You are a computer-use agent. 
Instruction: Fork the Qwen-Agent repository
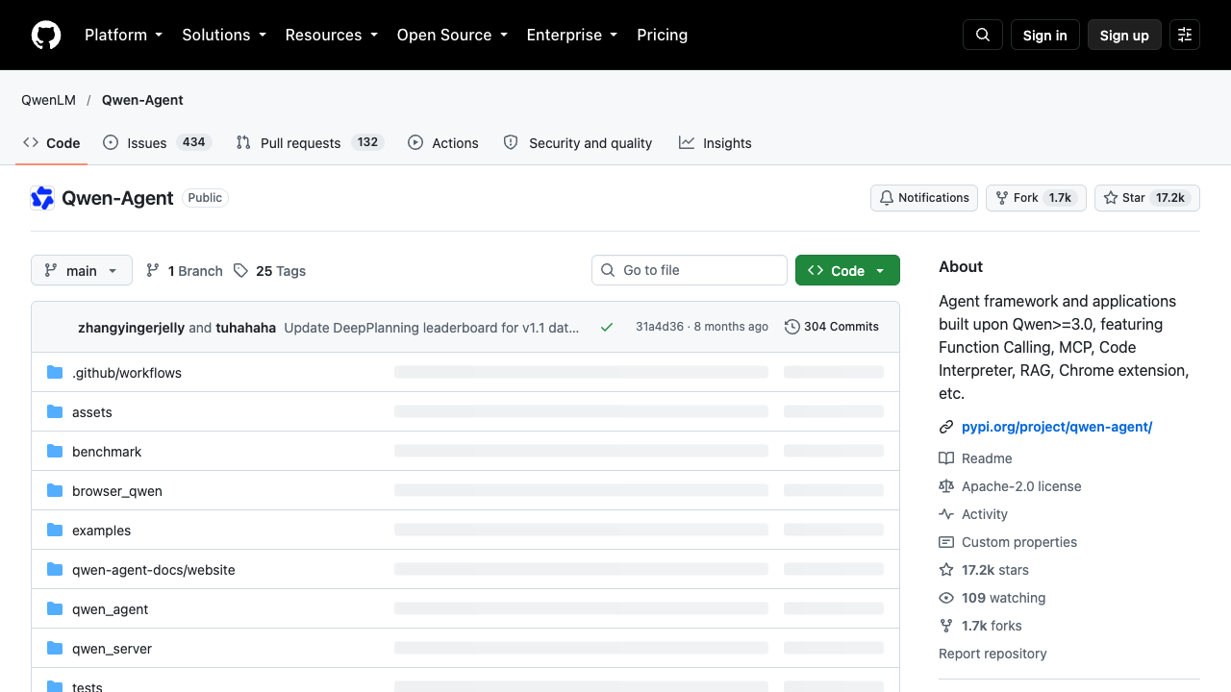pyautogui.click(x=1036, y=198)
